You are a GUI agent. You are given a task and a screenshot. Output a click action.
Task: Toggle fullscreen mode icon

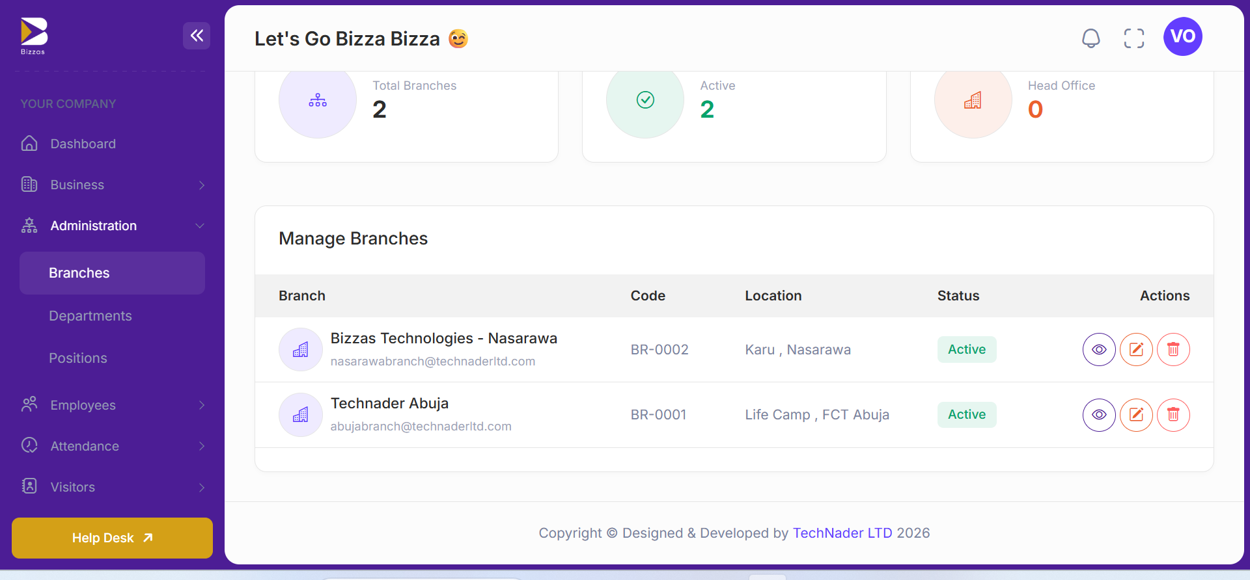pyautogui.click(x=1134, y=38)
